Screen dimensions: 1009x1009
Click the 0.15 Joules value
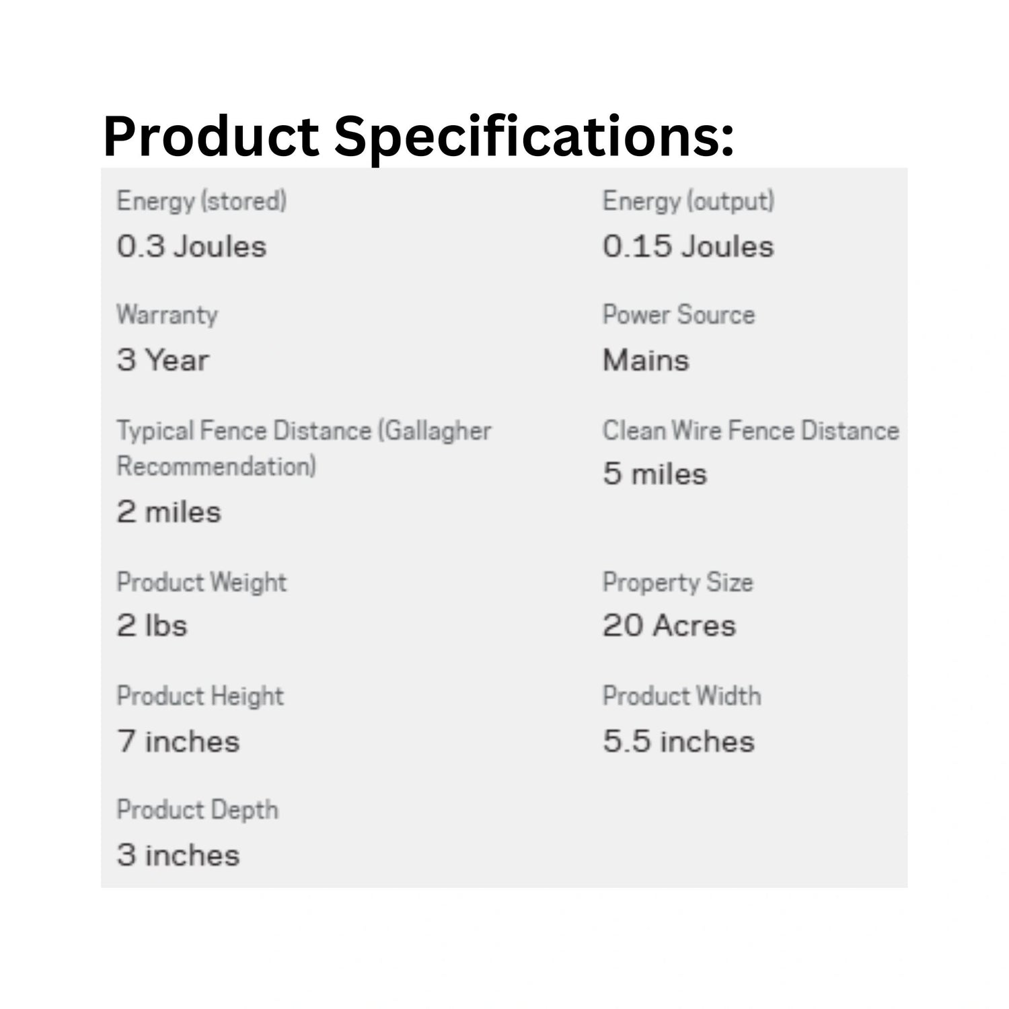point(688,246)
